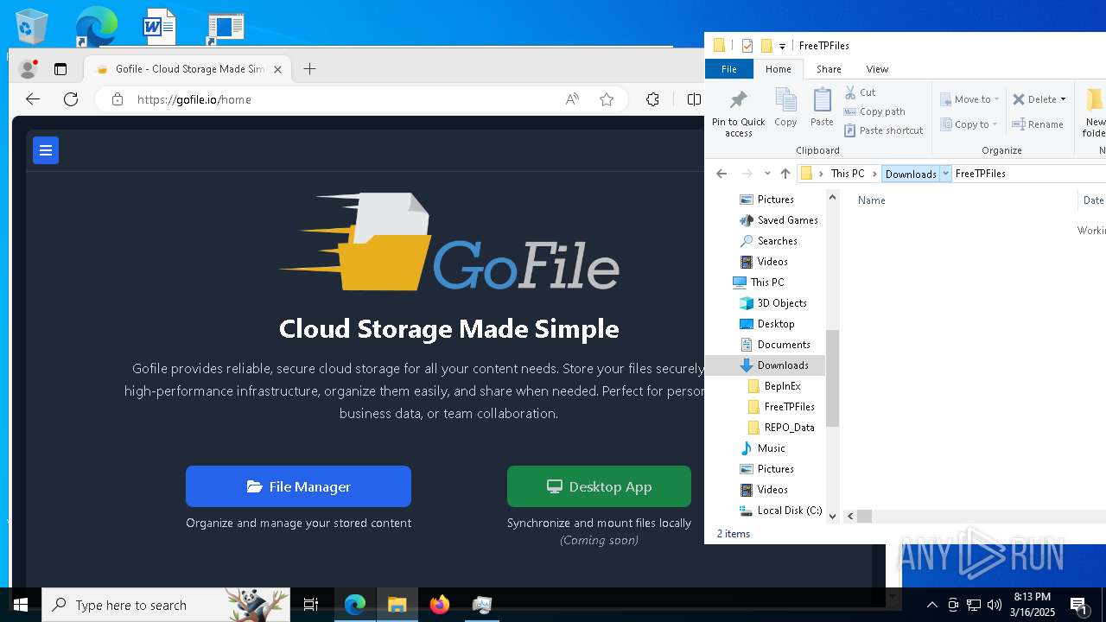The image size is (1106, 622).
Task: Select Documents in the navigation tree
Action: (x=774, y=345)
